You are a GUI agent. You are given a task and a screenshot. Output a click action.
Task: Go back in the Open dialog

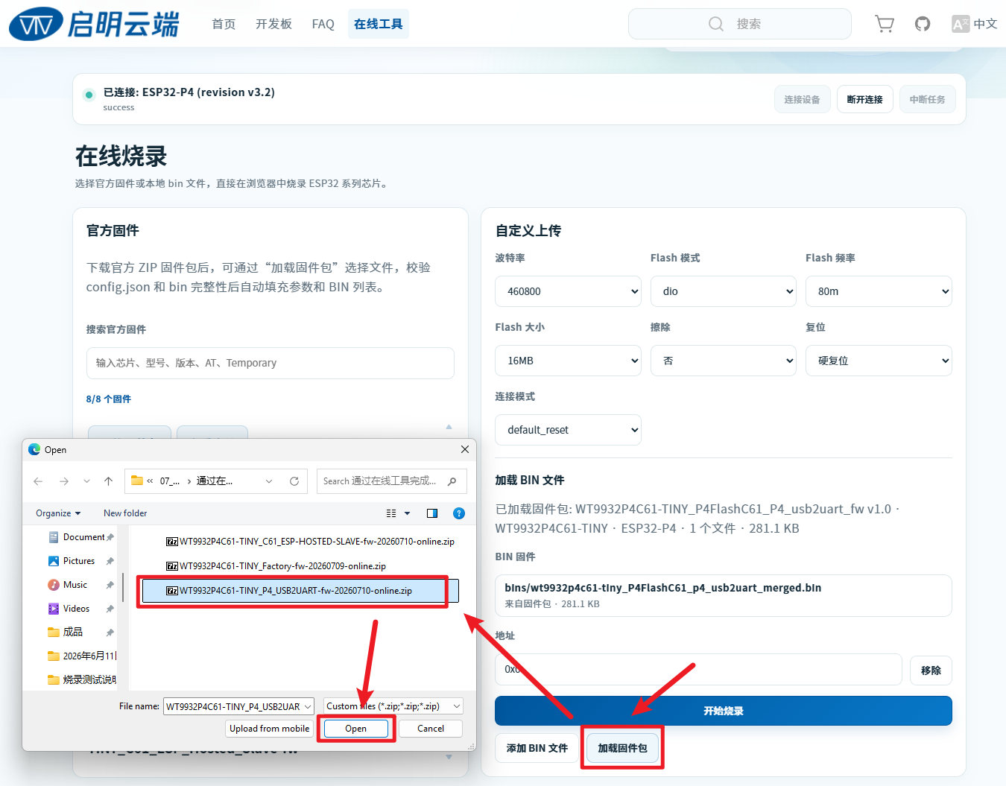tap(38, 481)
